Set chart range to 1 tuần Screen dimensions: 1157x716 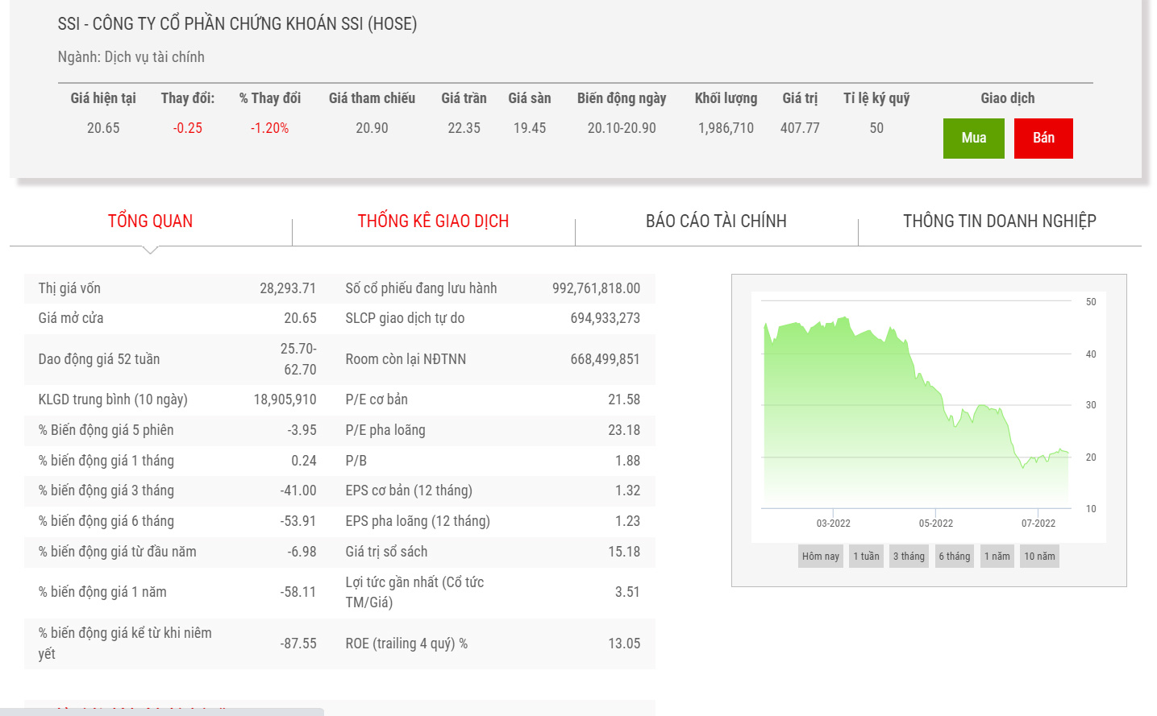(x=866, y=557)
